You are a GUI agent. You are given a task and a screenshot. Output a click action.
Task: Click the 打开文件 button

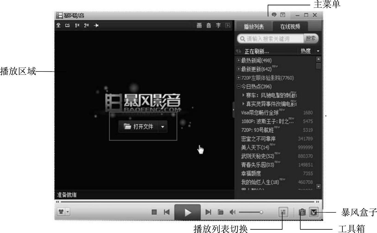pos(138,127)
